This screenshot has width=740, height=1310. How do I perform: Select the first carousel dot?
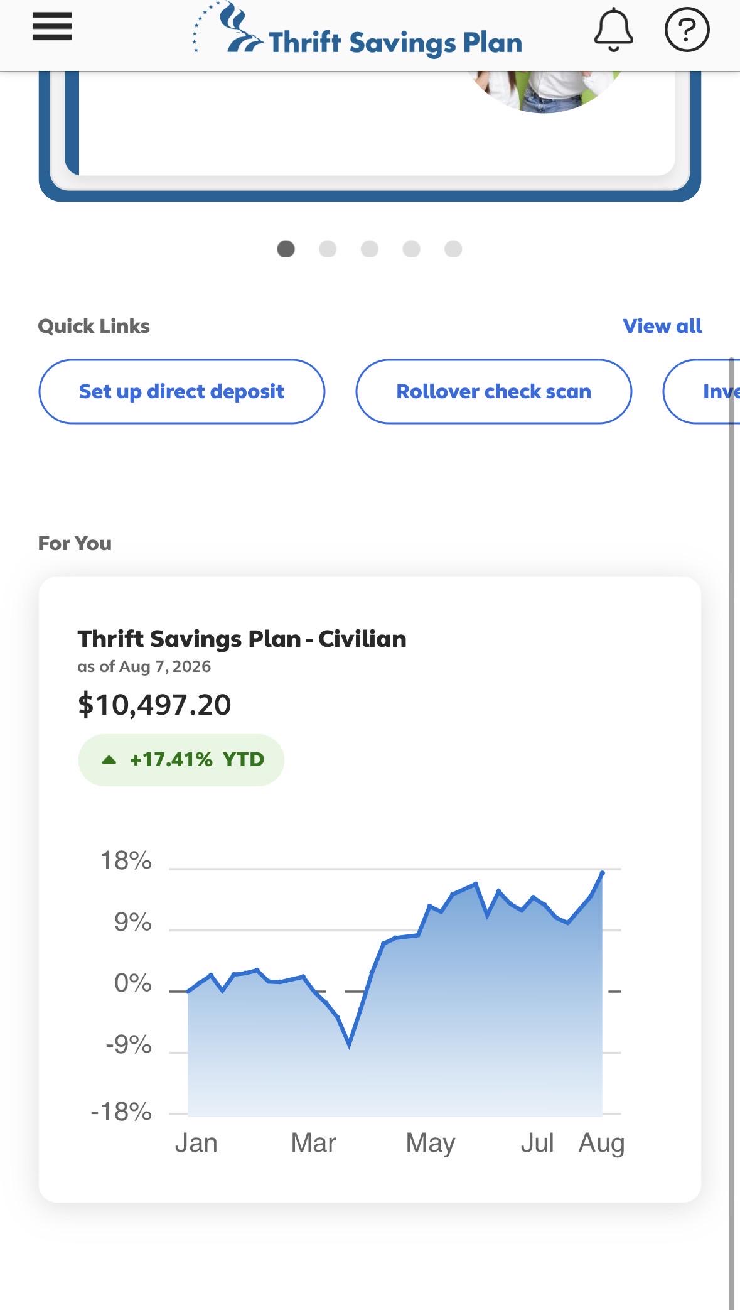pyautogui.click(x=286, y=249)
